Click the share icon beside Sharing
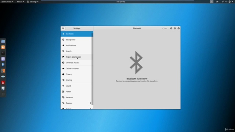235x132 pixels. (x=63, y=80)
